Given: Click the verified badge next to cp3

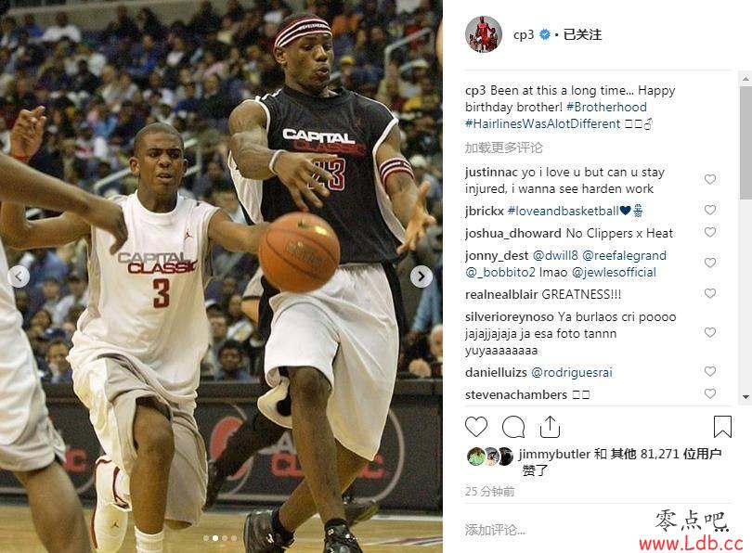Looking at the screenshot, I should tap(545, 34).
